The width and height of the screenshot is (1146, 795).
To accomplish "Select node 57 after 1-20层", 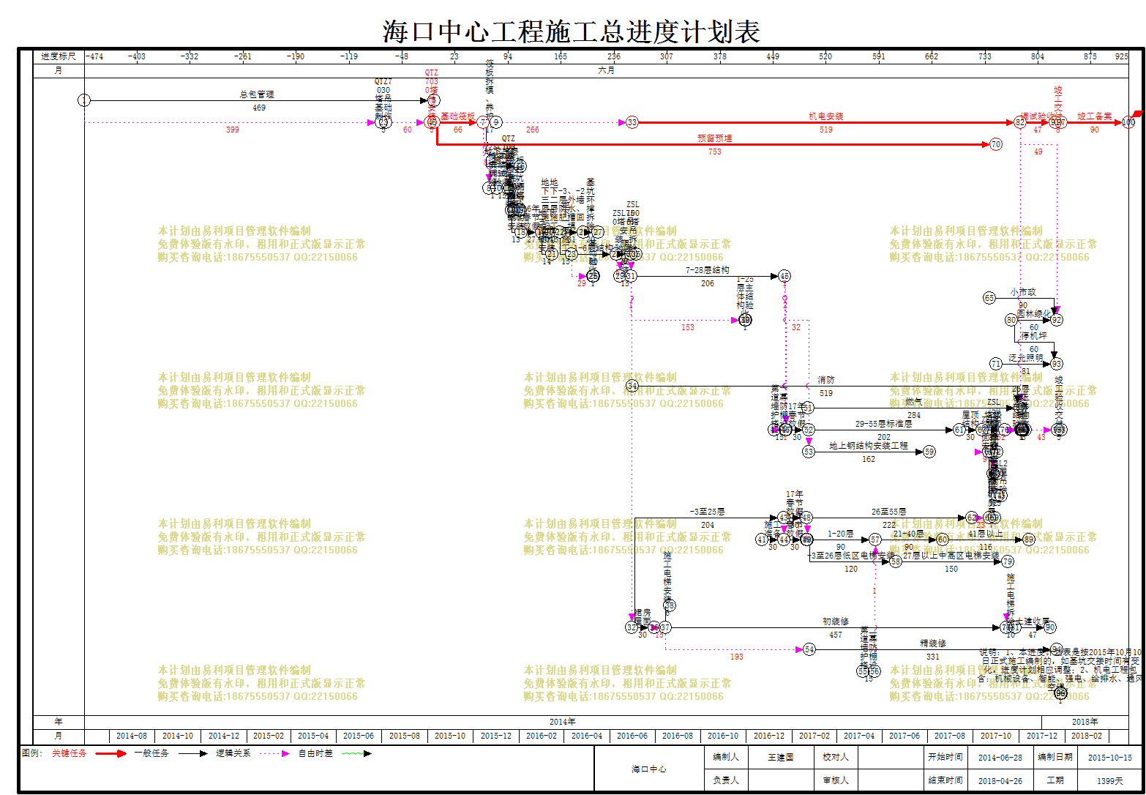I will pyautogui.click(x=875, y=540).
